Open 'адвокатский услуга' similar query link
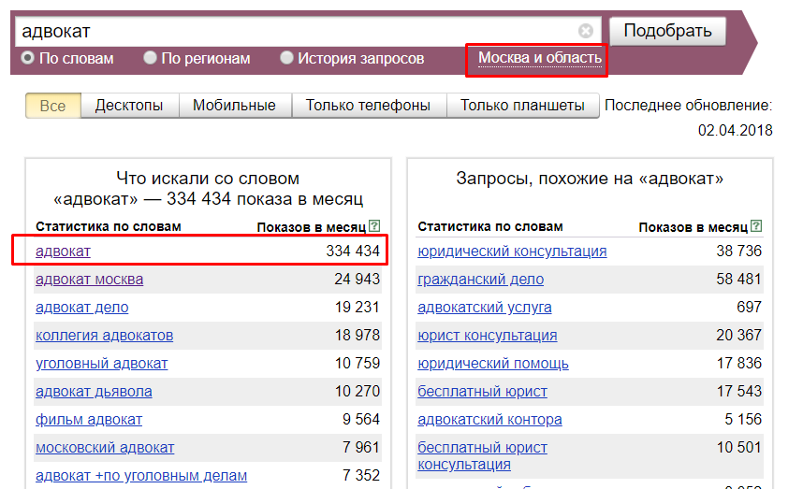 click(x=485, y=308)
